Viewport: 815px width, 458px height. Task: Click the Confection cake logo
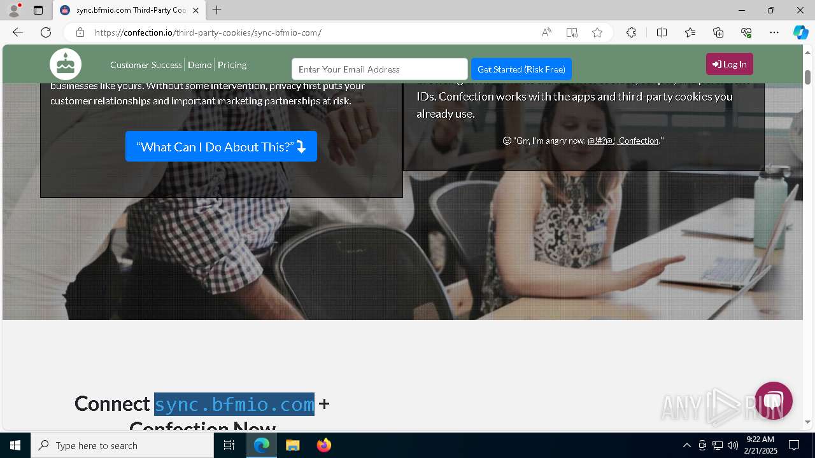66,64
